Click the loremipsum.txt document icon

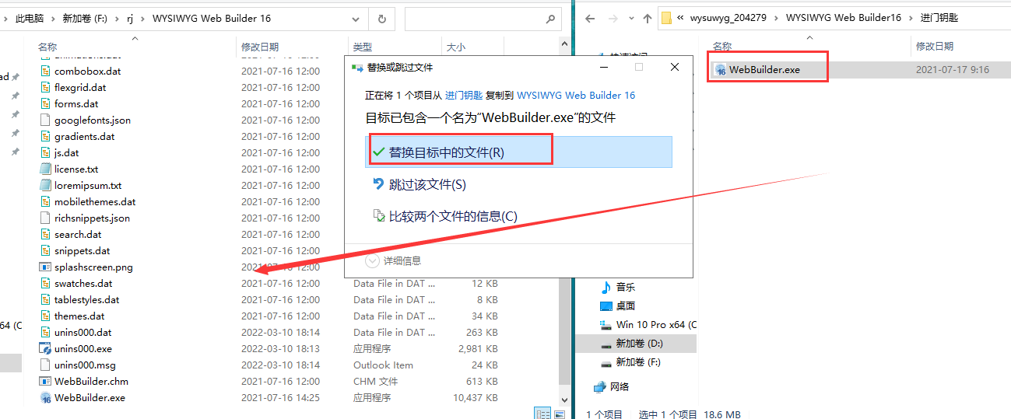click(x=45, y=185)
